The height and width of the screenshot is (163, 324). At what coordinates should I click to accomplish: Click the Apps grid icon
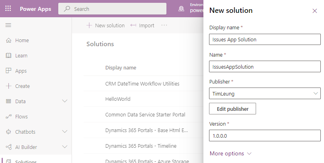pos(8,71)
